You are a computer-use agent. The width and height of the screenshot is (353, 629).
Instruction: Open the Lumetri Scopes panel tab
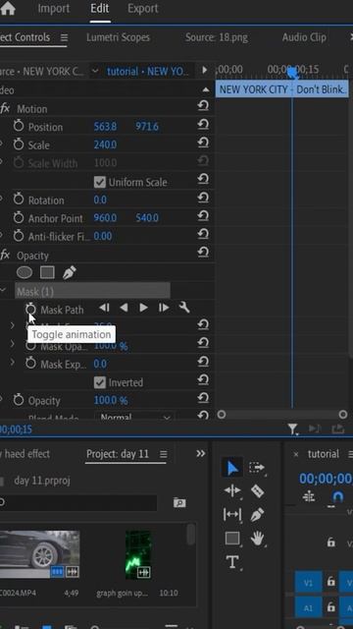point(118,37)
